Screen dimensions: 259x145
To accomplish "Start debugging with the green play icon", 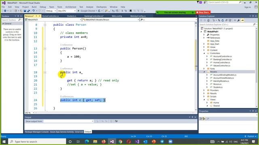I will (x=79, y=11).
